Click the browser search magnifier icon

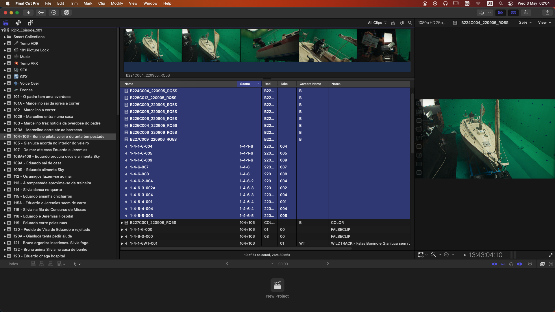(410, 23)
